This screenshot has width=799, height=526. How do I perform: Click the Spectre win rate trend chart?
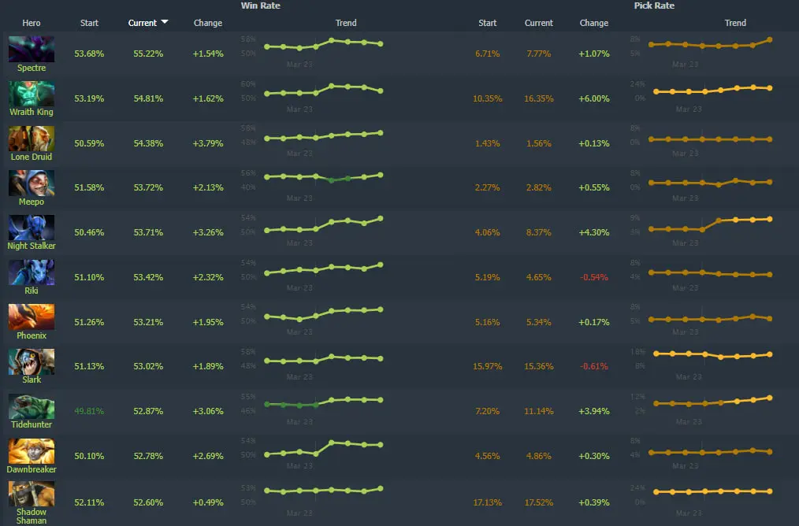point(323,45)
